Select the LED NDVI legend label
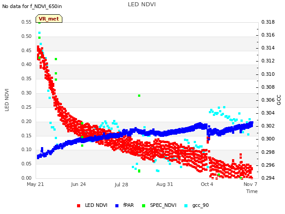The image size is (285, 214). pos(96,205)
